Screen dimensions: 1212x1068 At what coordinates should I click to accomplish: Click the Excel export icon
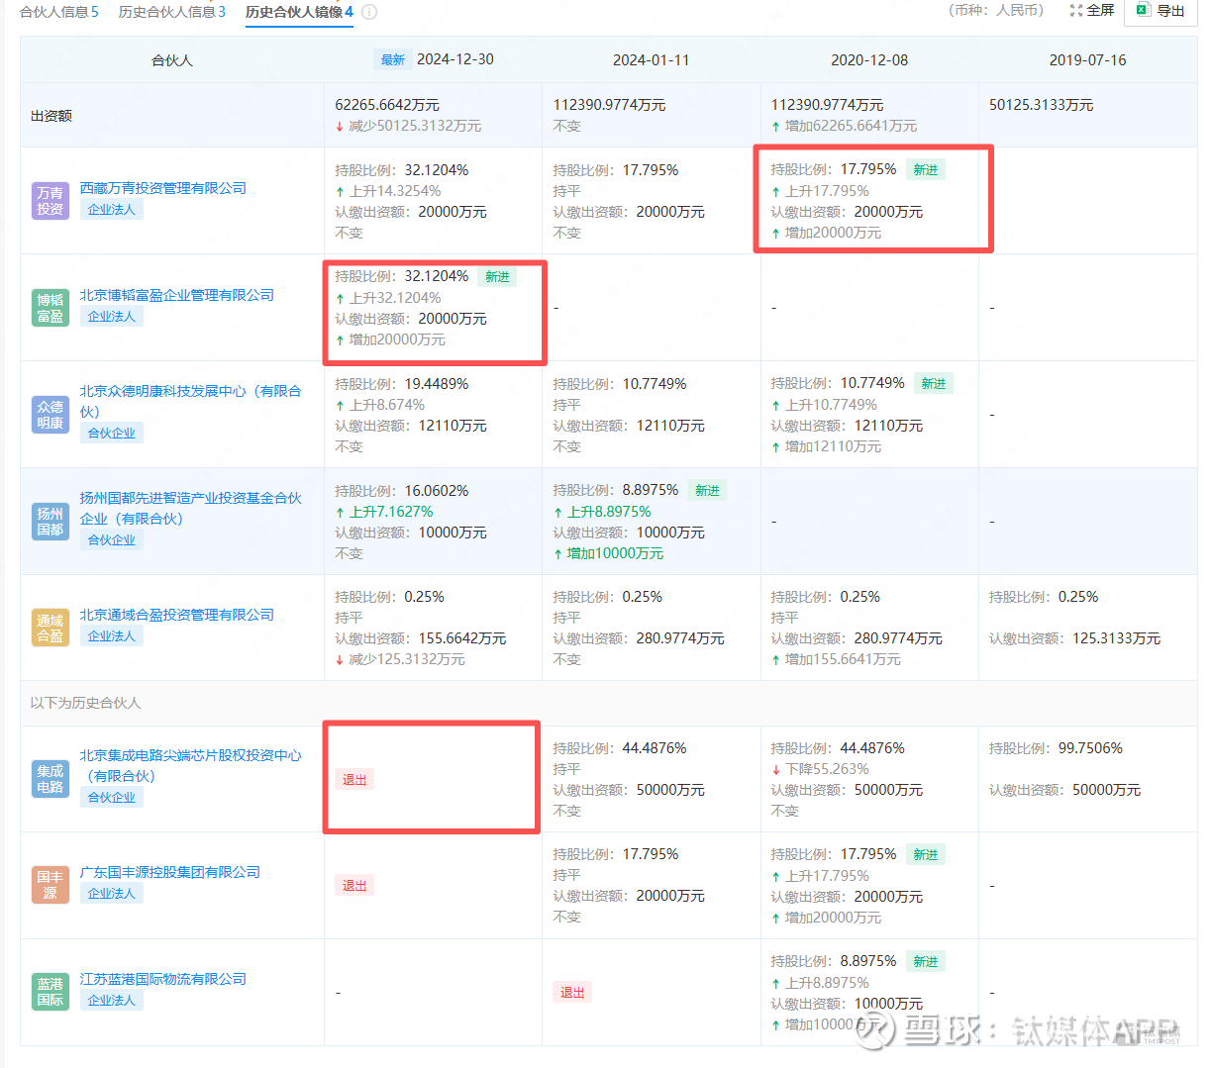[1143, 10]
